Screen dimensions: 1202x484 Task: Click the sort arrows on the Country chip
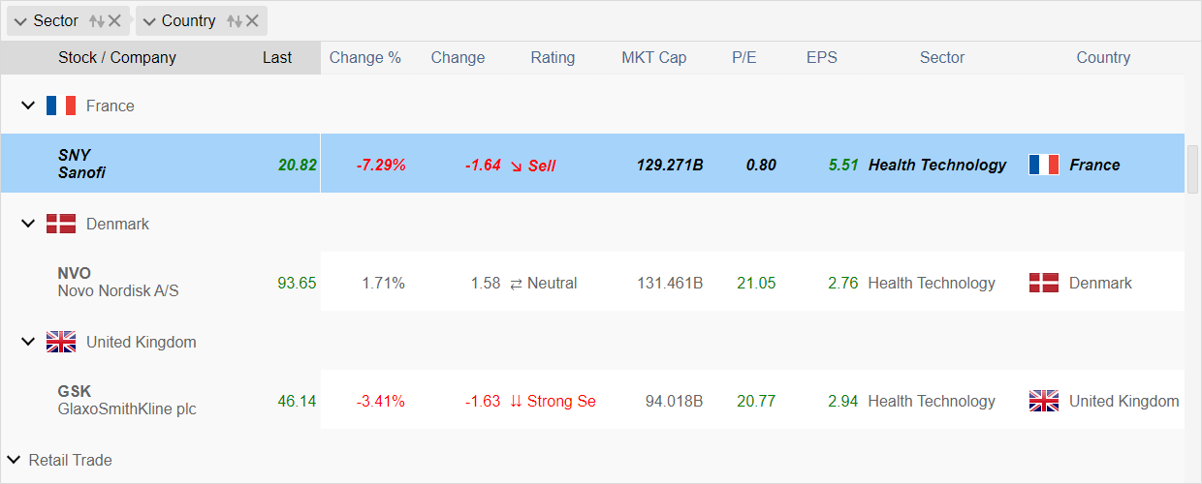click(235, 20)
